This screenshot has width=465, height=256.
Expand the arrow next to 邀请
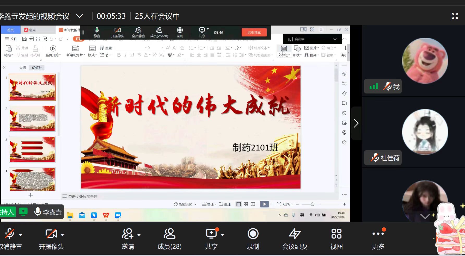click(139, 235)
